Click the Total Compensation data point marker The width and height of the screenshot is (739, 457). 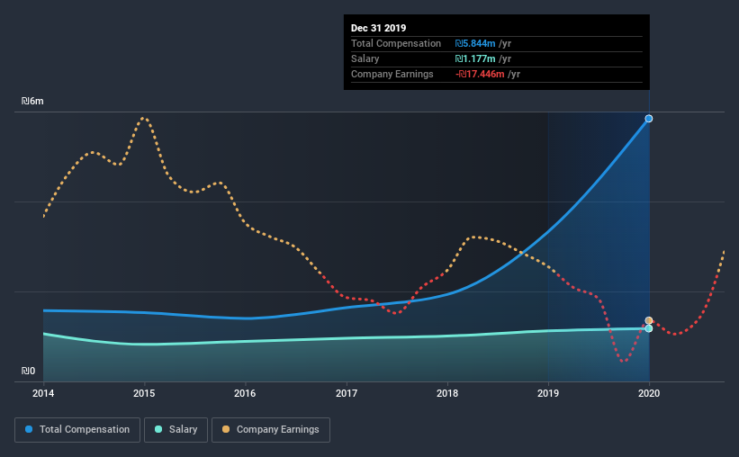(648, 119)
